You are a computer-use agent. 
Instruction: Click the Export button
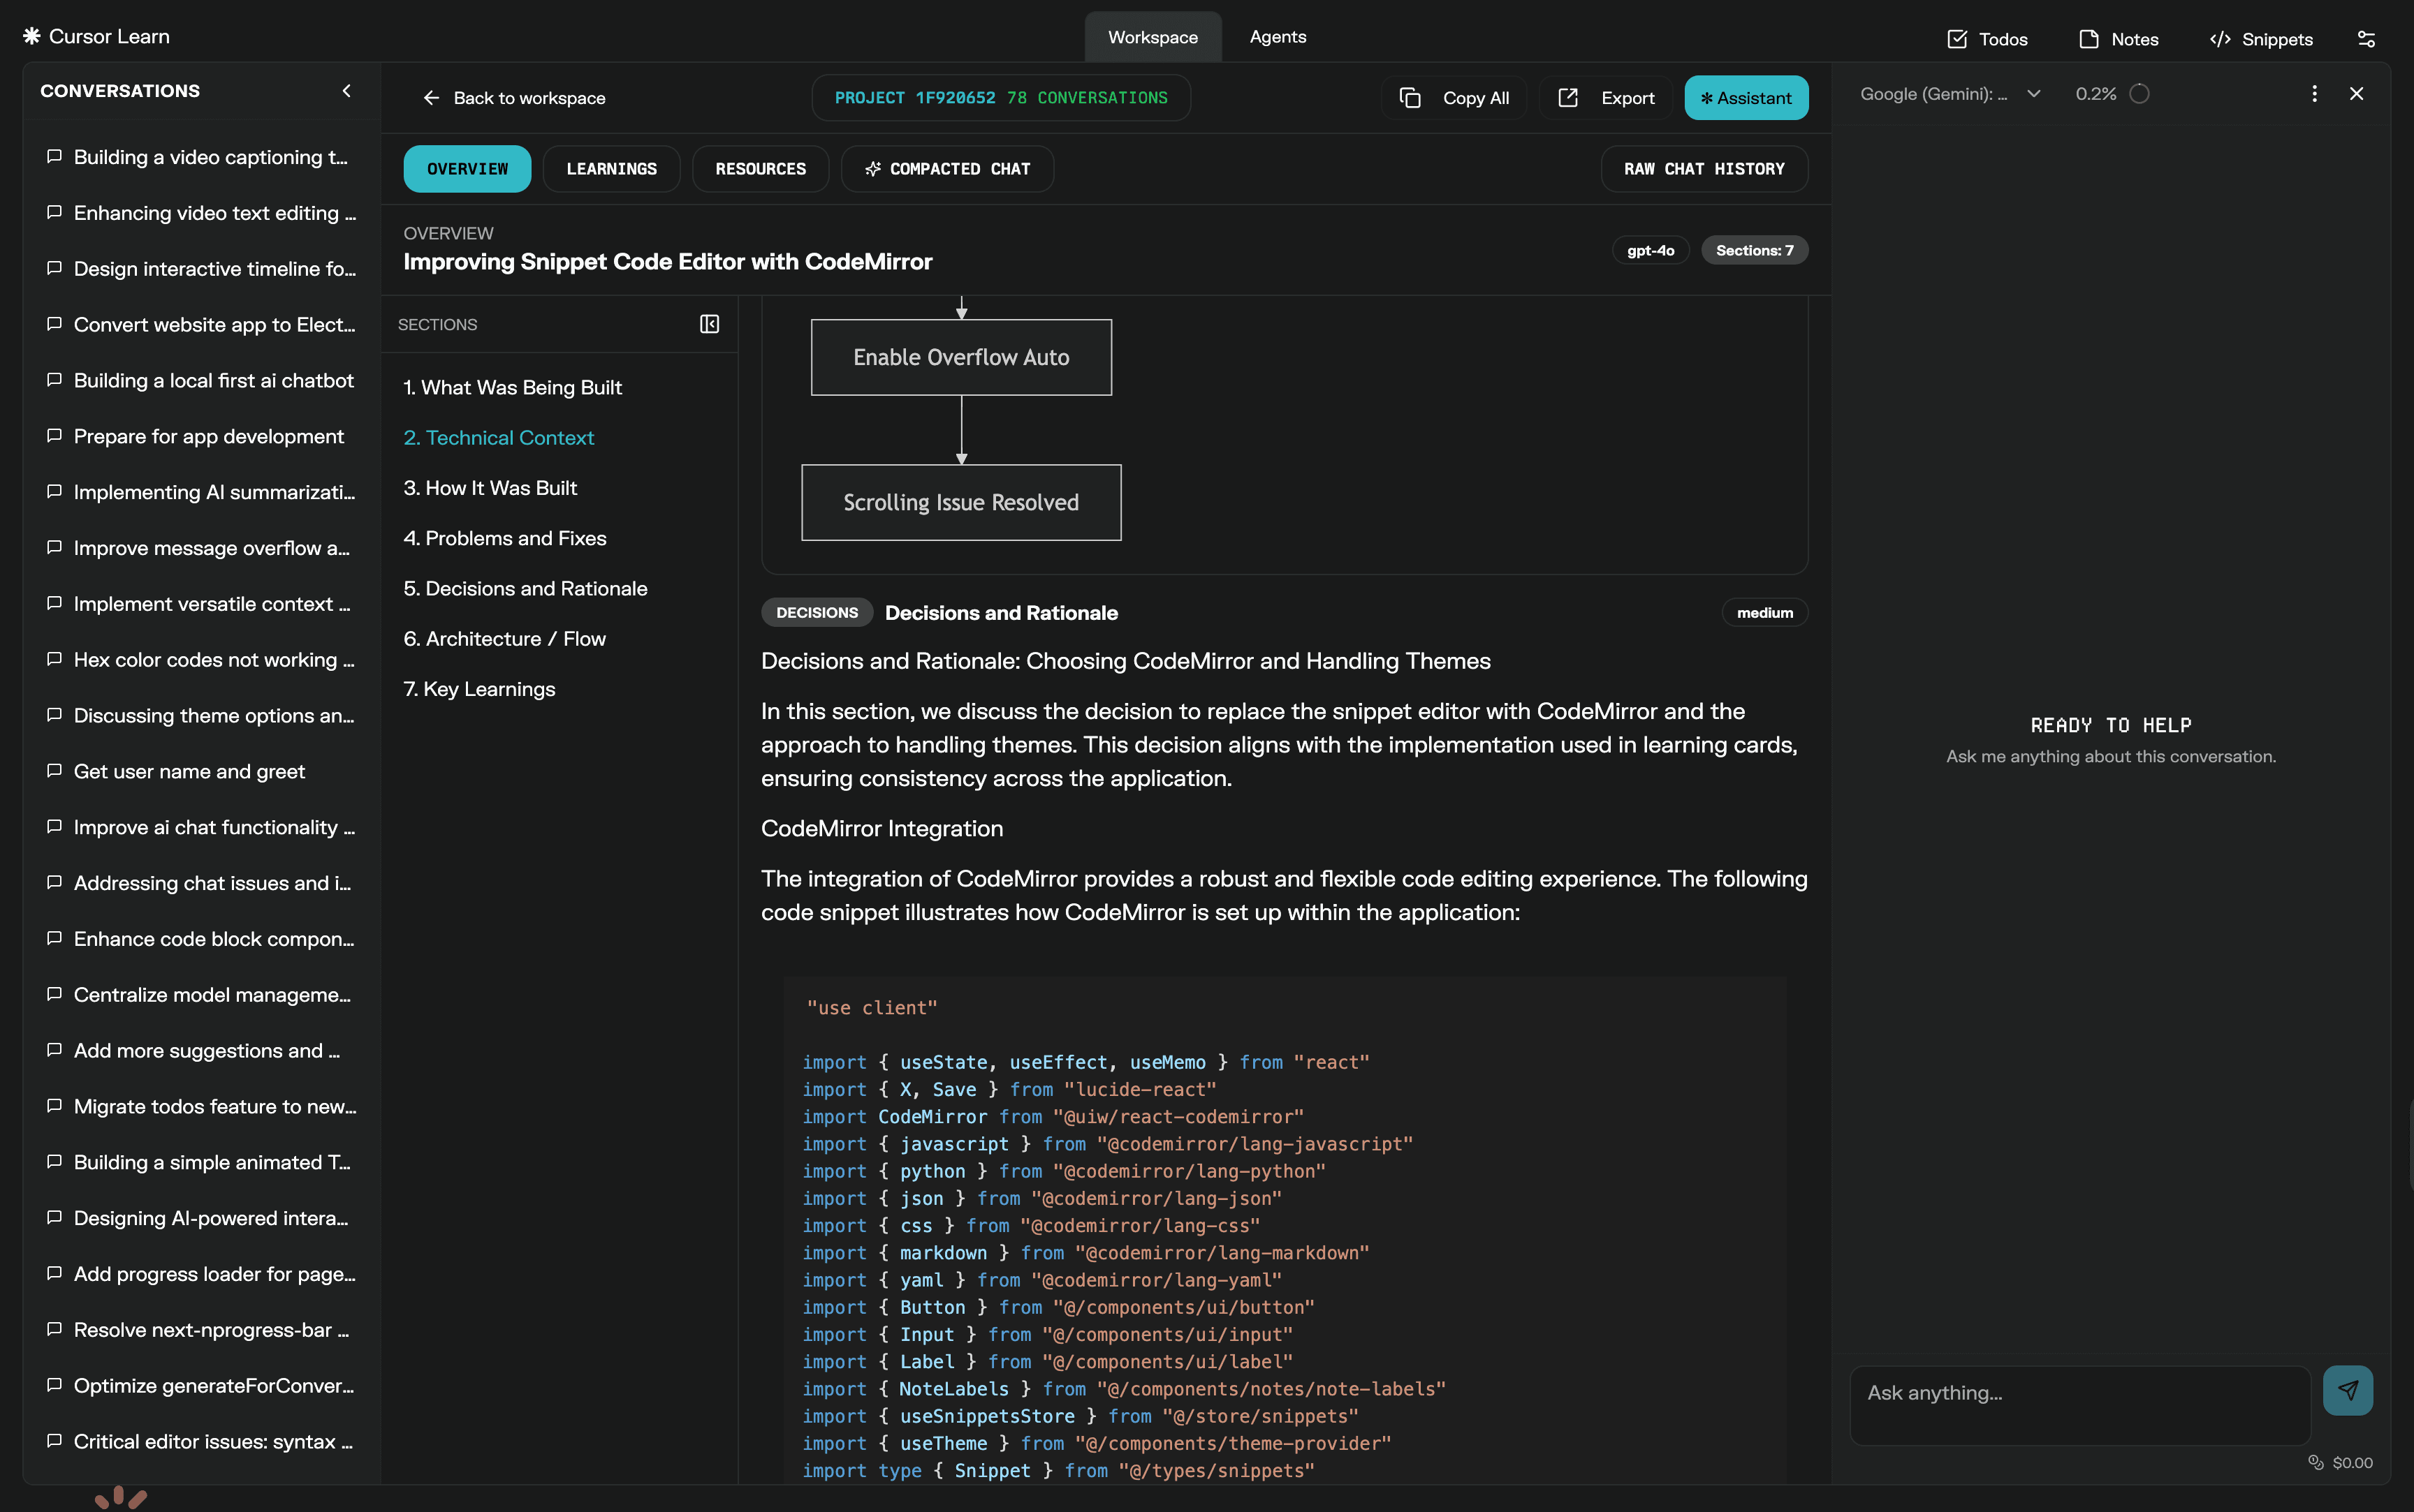[1607, 98]
